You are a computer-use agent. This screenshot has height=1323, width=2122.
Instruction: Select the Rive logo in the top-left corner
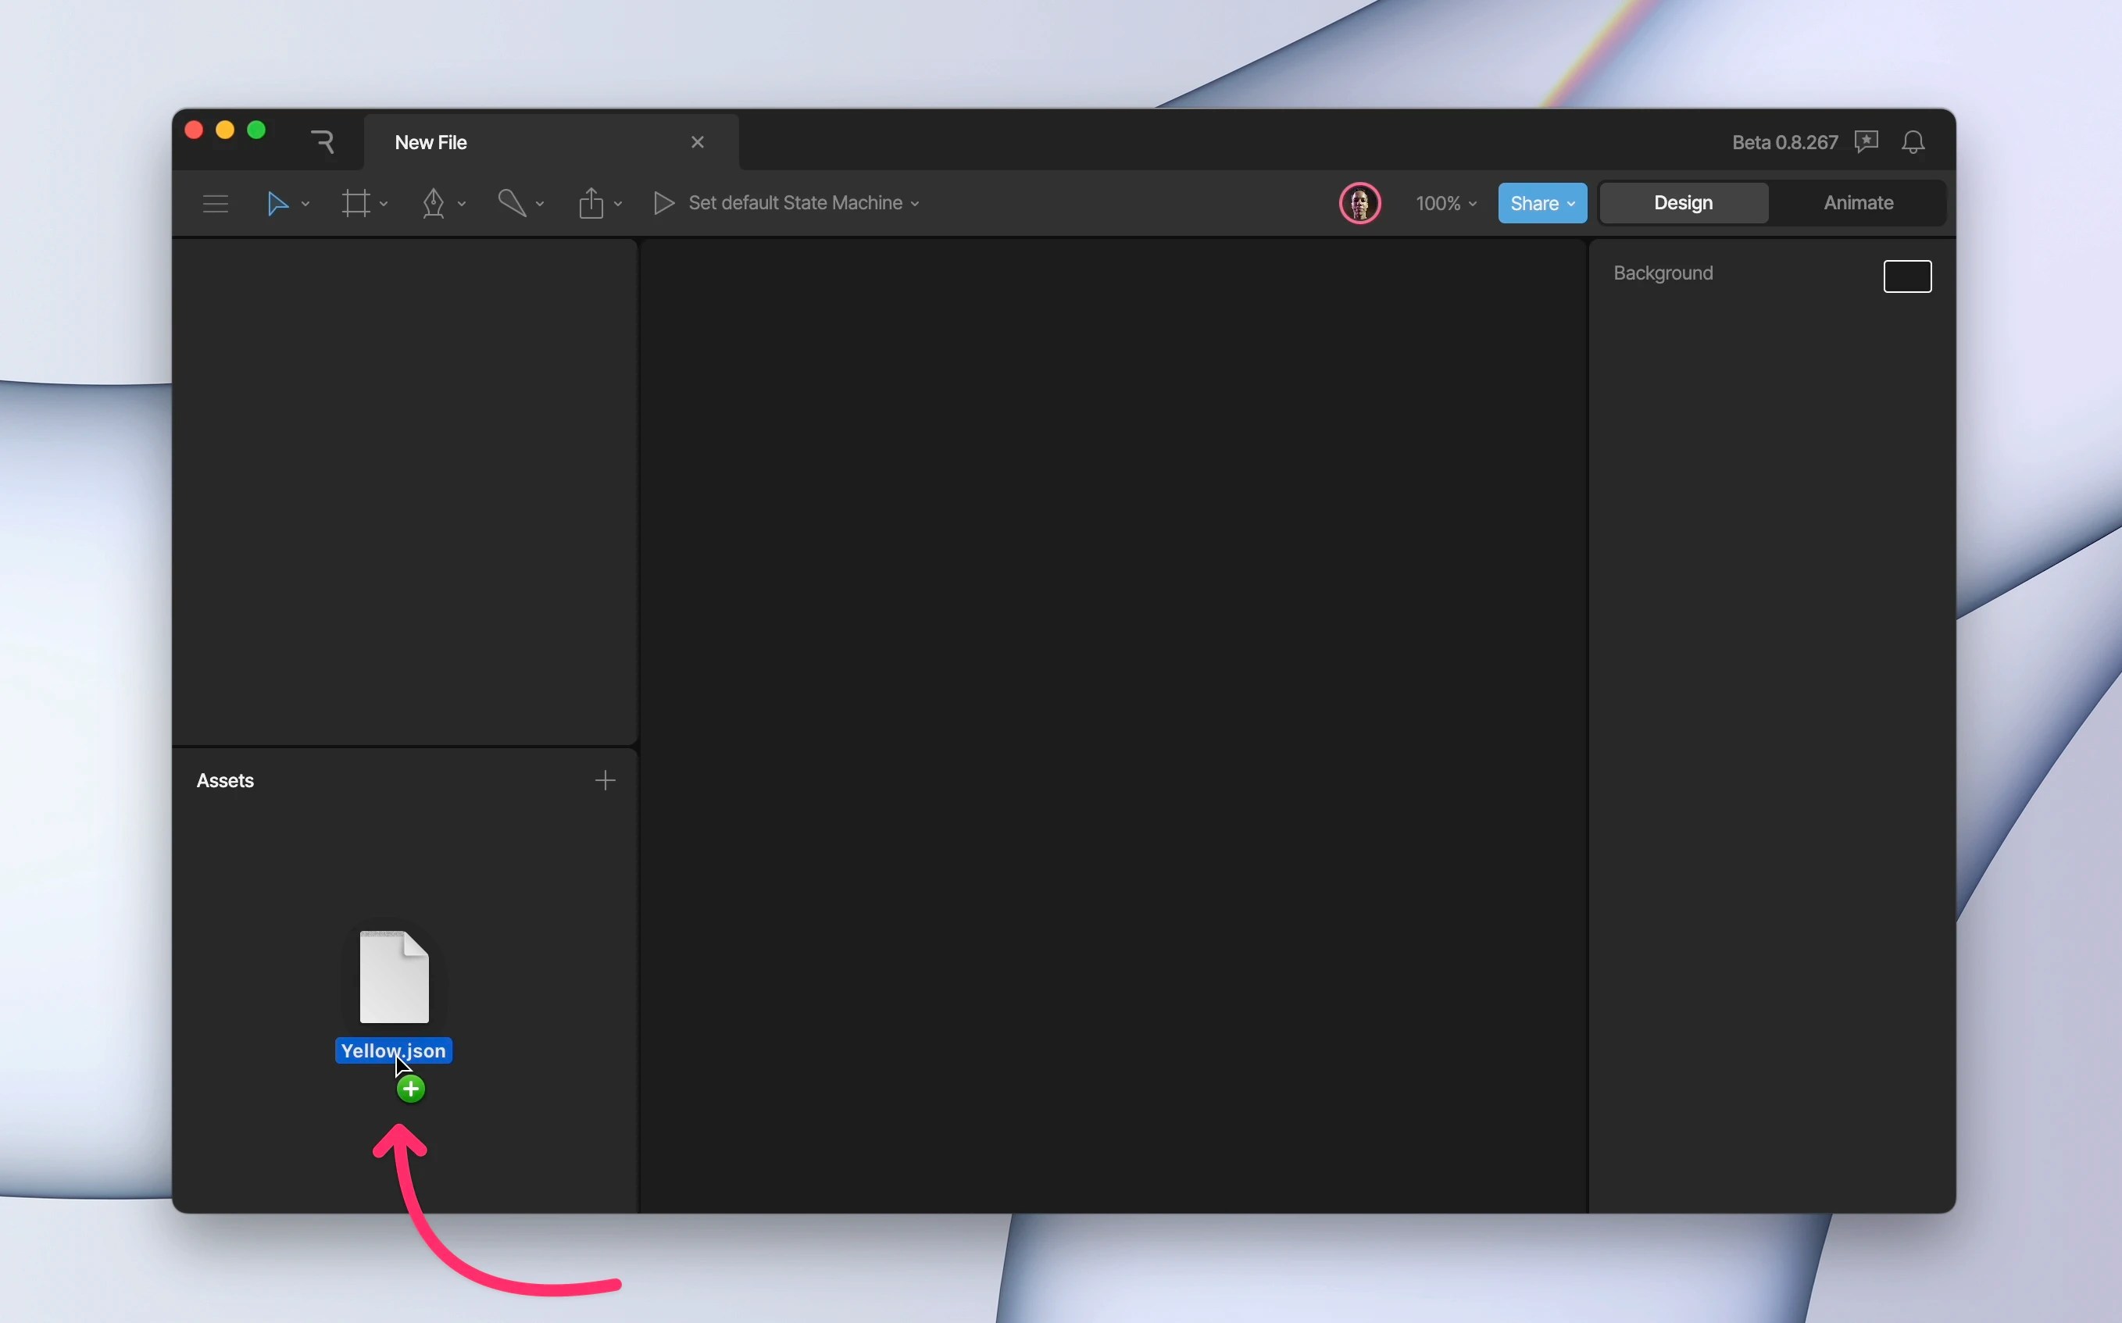tap(322, 141)
